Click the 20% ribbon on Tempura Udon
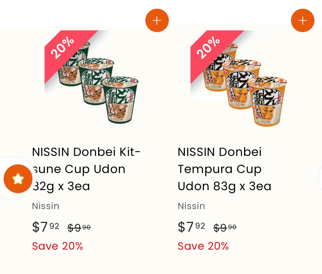The width and height of the screenshot is (322, 274). [209, 47]
